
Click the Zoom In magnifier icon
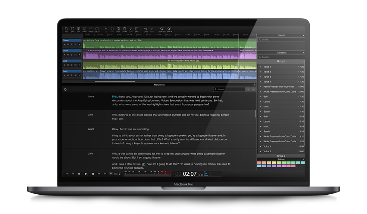(x=169, y=29)
